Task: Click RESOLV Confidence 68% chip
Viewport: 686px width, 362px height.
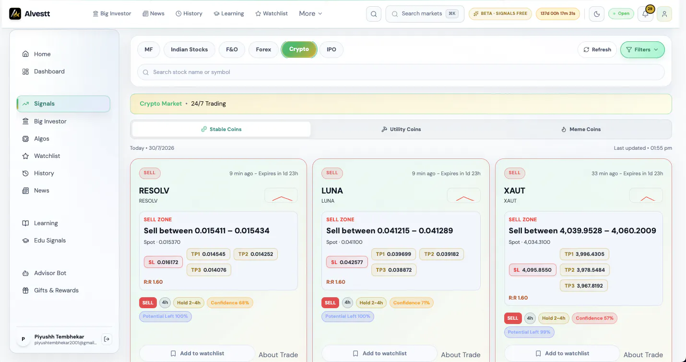Action: [x=230, y=303]
